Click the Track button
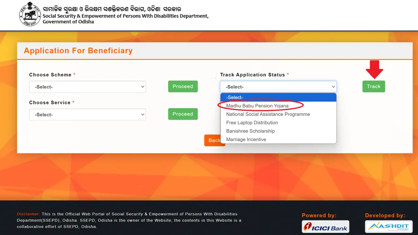Viewport: 418px width, 235px height. 374,86
